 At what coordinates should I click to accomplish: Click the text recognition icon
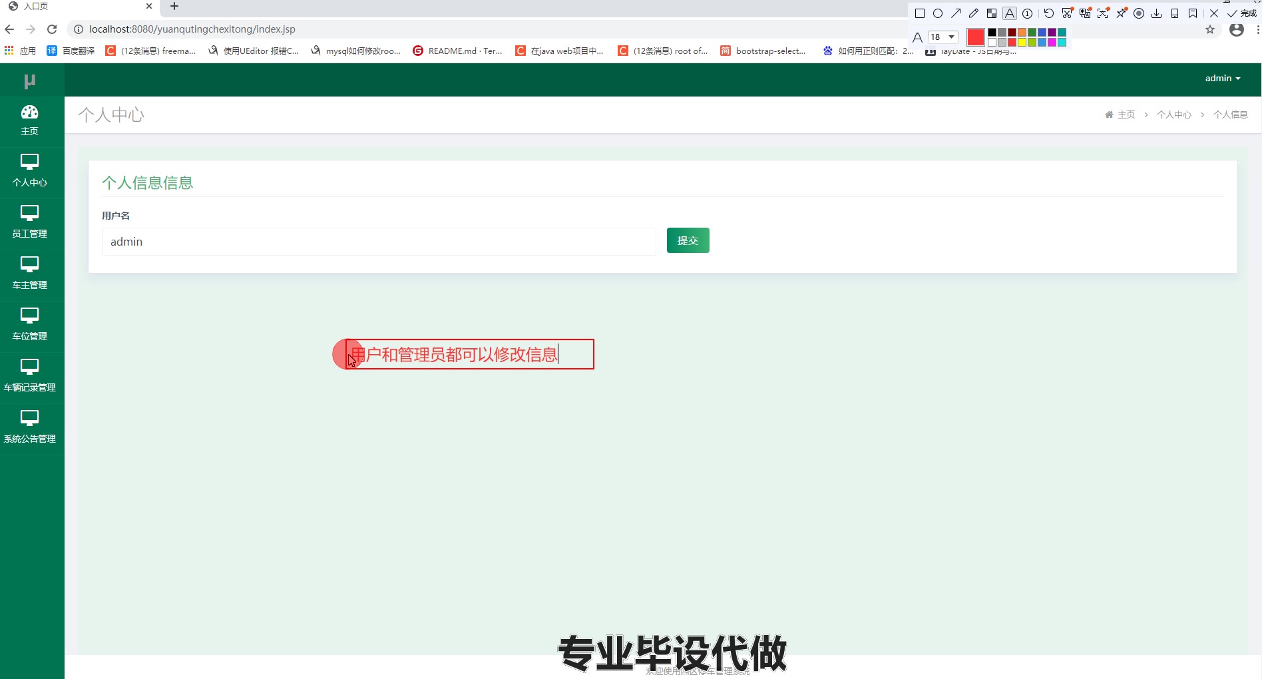(1104, 13)
